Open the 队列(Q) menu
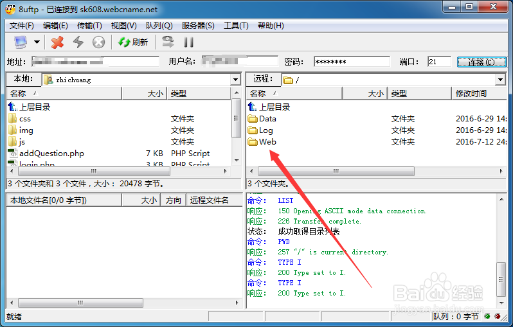513x327 pixels. coord(159,26)
